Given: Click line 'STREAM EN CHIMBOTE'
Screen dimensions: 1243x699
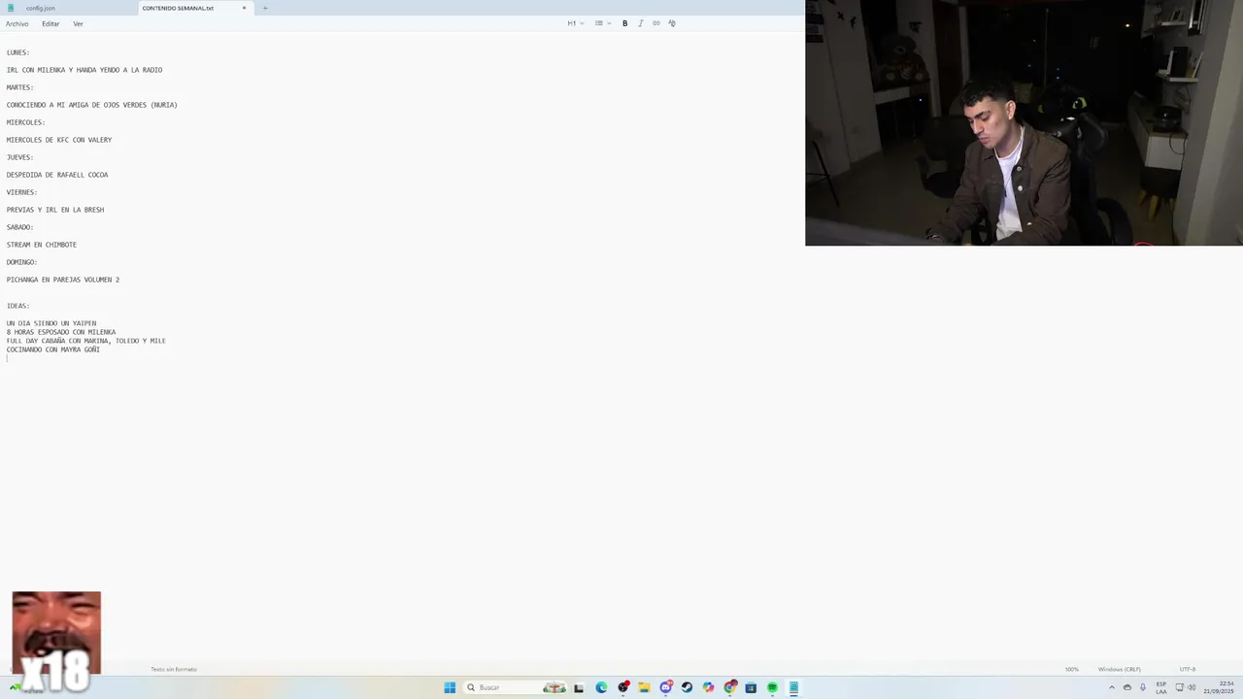Looking at the screenshot, I should tap(42, 245).
